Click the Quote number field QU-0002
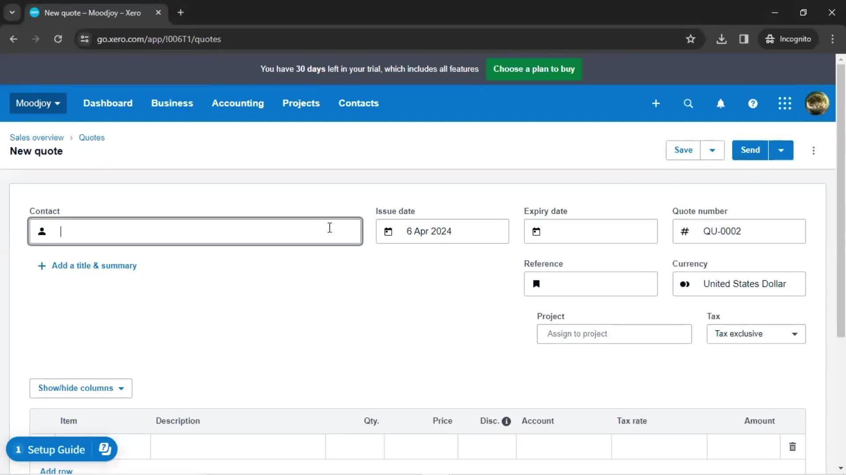846x475 pixels. [x=739, y=231]
